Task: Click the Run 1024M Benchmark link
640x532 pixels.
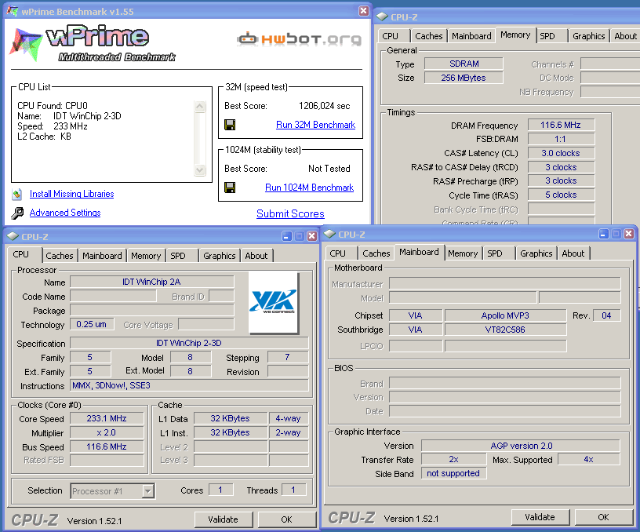Action: [x=309, y=188]
